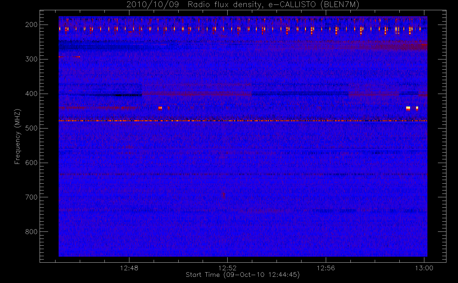Click the red horizontal line just below 300 MHz
458x283 pixels.
pyautogui.click(x=69, y=57)
